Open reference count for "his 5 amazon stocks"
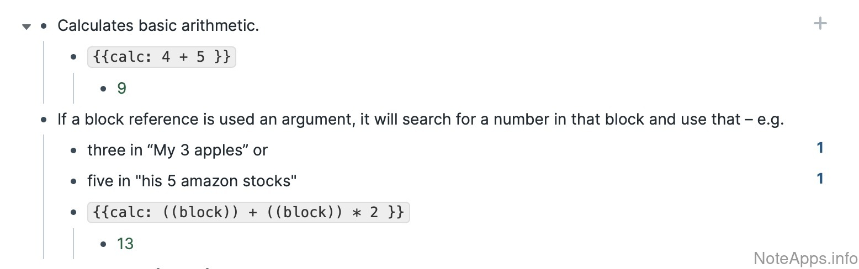859x269 pixels. (820, 179)
